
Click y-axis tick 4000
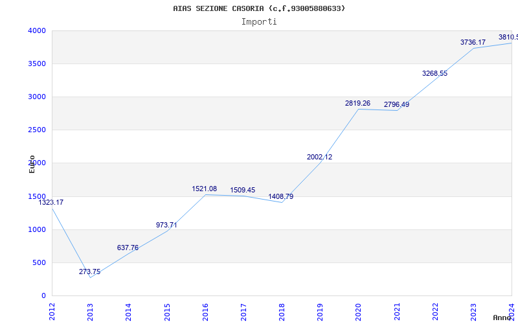coord(37,30)
